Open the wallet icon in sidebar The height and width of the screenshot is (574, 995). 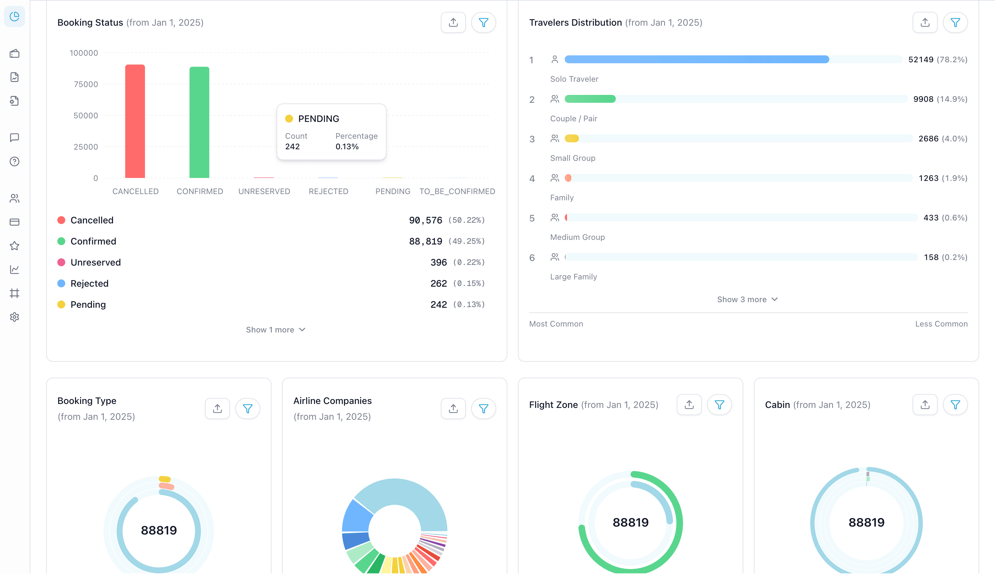pyautogui.click(x=14, y=54)
